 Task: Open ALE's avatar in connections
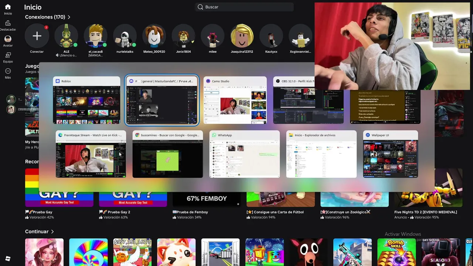point(66,36)
